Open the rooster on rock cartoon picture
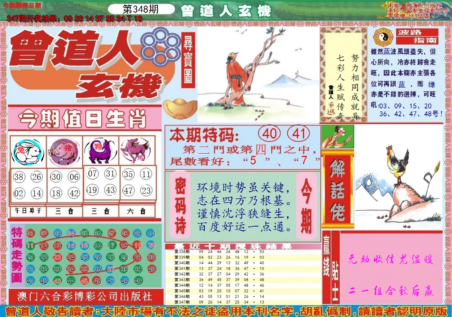 click(398, 177)
